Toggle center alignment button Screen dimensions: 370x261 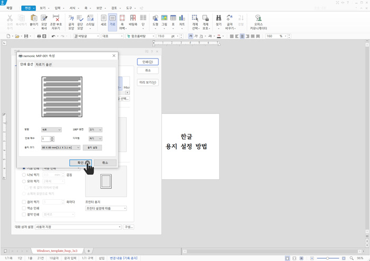tap(242, 36)
